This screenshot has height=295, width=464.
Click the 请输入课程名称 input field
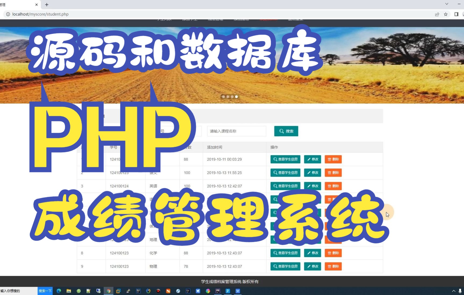[236, 131]
